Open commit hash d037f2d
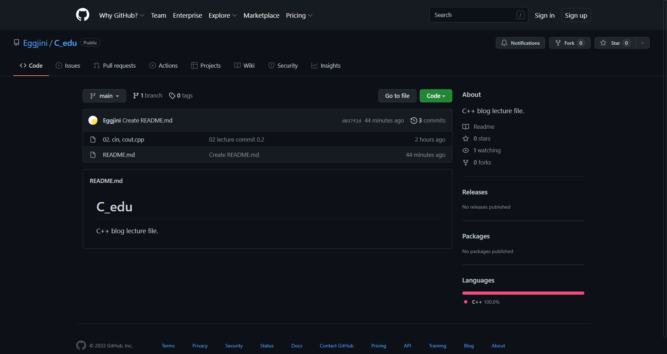Screen dimensions: 667x354 [x=352, y=121]
